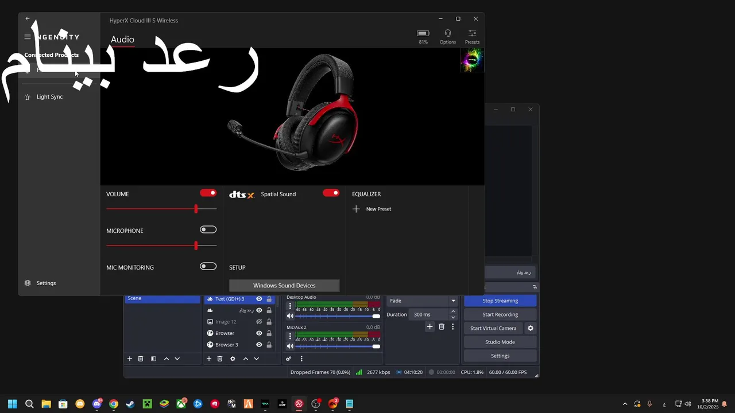Show hidden system tray icons

point(625,404)
